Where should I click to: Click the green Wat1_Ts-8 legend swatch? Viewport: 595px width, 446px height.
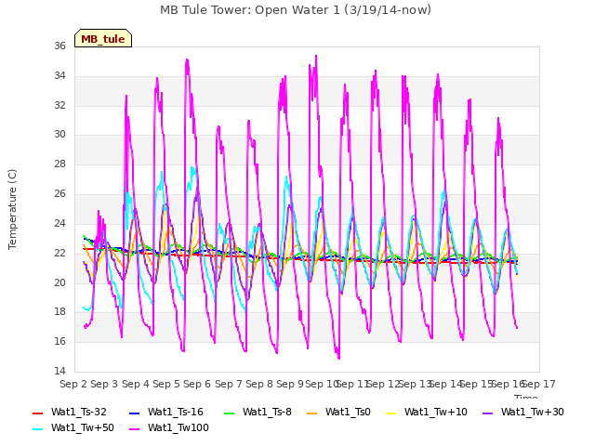pyautogui.click(x=230, y=413)
